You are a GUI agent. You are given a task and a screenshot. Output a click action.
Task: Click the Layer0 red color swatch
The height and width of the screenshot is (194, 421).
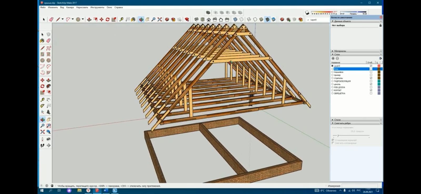click(379, 66)
